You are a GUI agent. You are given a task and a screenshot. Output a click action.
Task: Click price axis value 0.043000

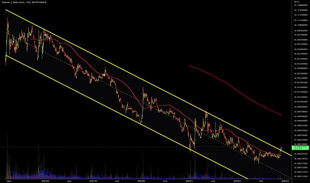click(301, 54)
